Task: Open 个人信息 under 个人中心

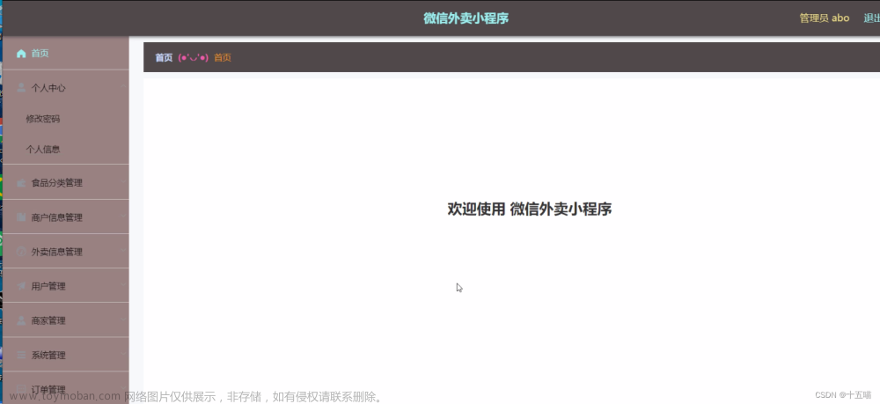Action: pos(42,150)
